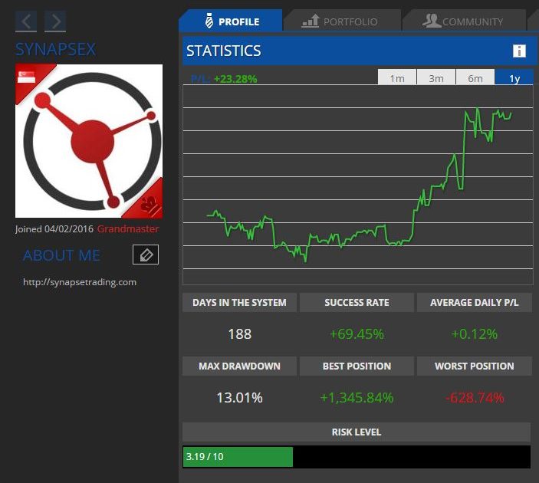The height and width of the screenshot is (483, 539).
Task: Click the Grandmaster rank label
Action: point(128,229)
